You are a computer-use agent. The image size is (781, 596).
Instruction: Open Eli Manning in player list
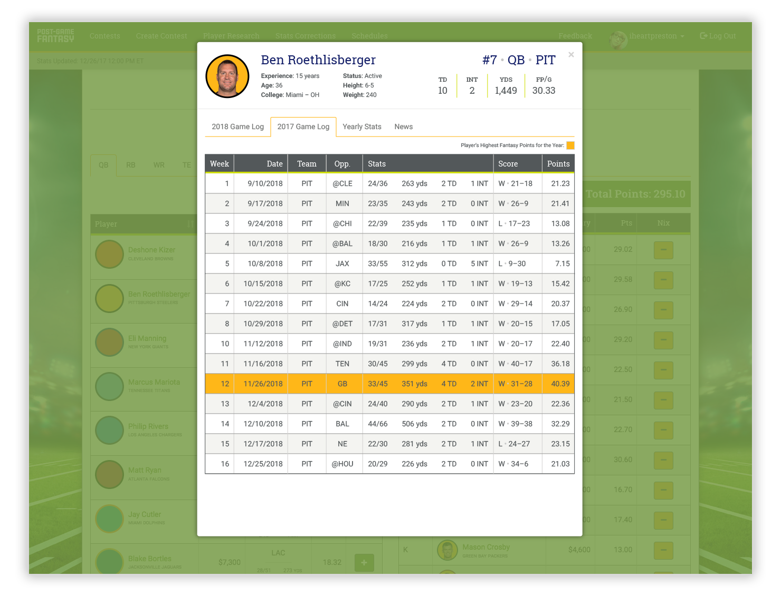[x=147, y=338]
